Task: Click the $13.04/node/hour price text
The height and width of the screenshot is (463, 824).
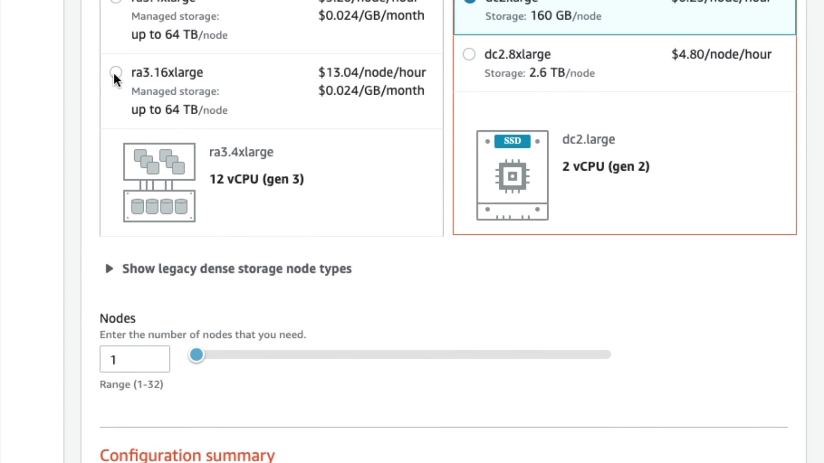Action: (x=372, y=72)
